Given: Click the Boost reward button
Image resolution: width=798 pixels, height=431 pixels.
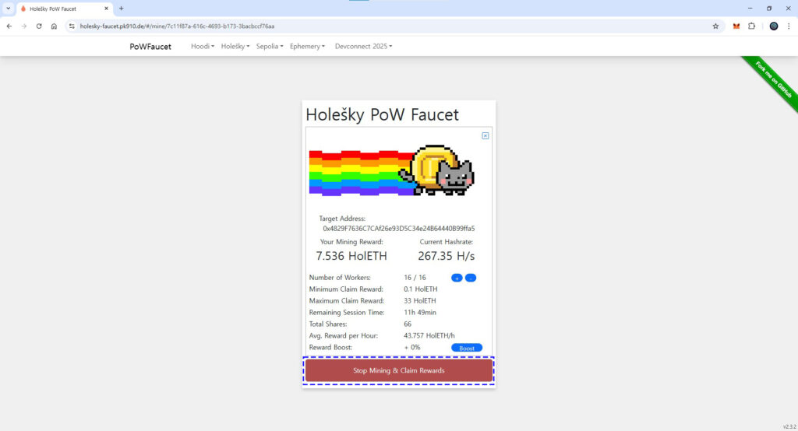Looking at the screenshot, I should [x=467, y=348].
